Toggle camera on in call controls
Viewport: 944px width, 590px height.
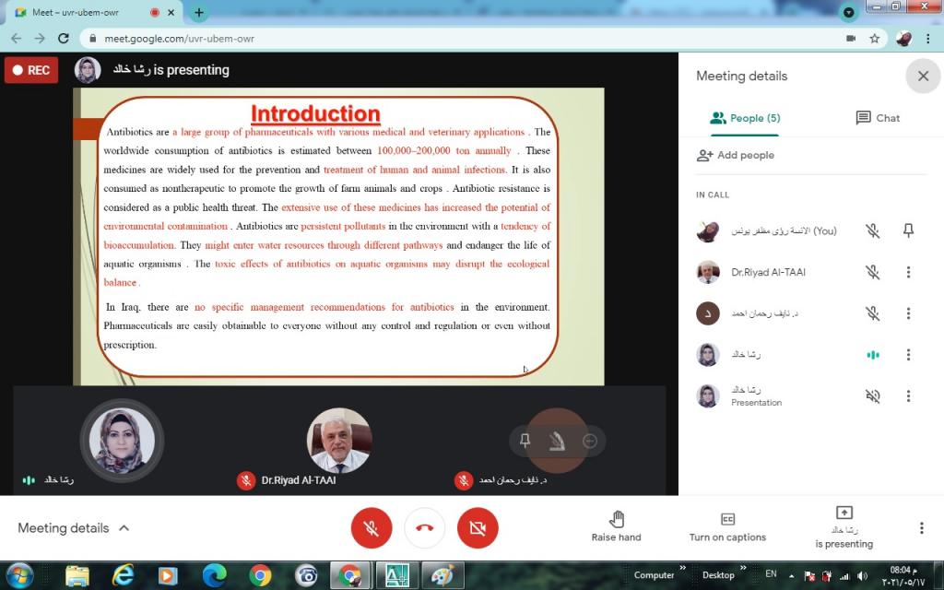point(478,528)
